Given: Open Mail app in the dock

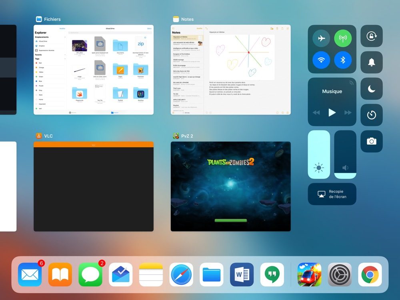Looking at the screenshot, I should (30, 275).
